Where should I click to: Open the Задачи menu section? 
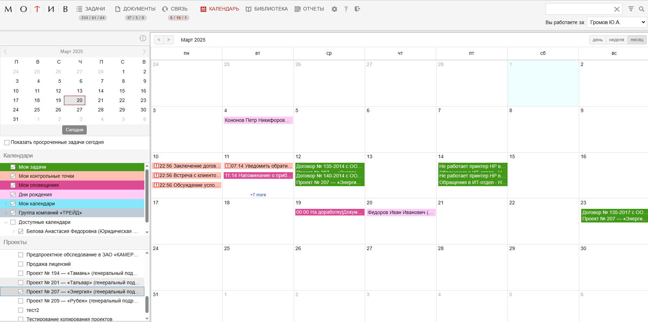[91, 9]
